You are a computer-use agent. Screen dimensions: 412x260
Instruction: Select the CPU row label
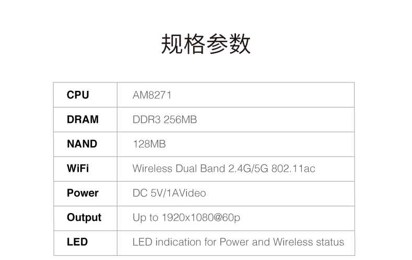pyautogui.click(x=78, y=95)
